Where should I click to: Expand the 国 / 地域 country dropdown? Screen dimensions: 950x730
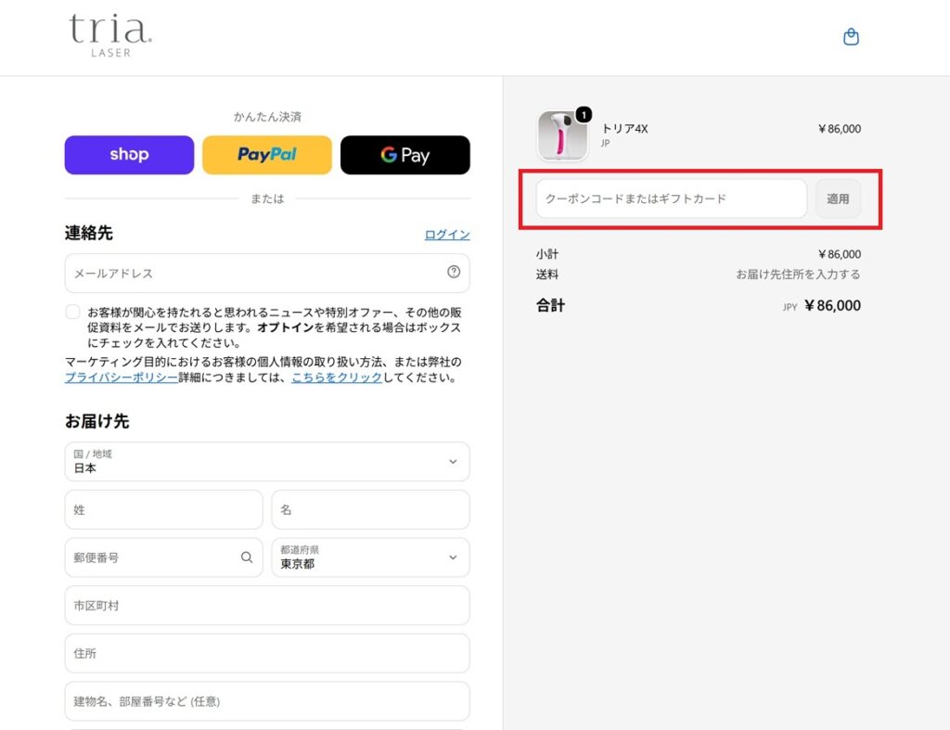[267, 462]
